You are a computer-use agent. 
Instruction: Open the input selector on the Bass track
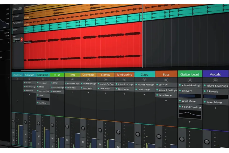tap(17, 39)
